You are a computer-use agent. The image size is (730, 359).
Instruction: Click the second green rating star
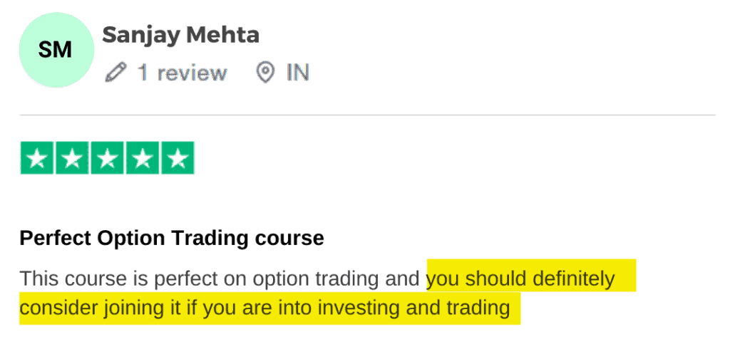pos(71,158)
